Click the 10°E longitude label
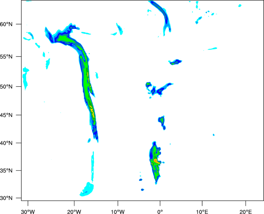The height and width of the screenshot is (214, 264). click(x=202, y=212)
